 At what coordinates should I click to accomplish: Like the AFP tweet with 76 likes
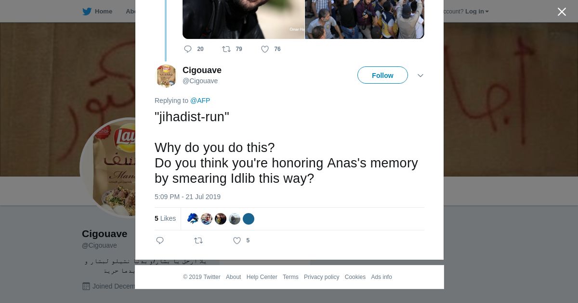(x=265, y=49)
